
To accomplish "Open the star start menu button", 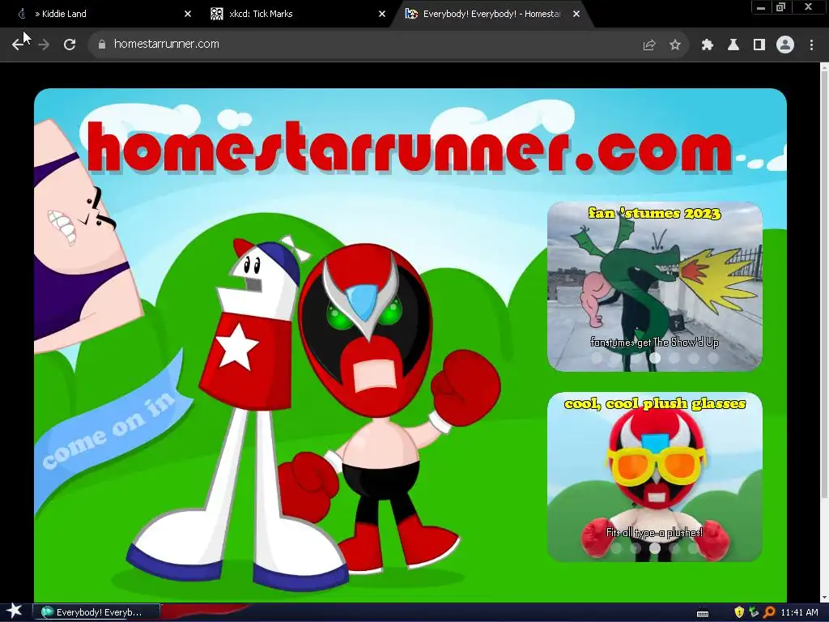I will (15, 611).
